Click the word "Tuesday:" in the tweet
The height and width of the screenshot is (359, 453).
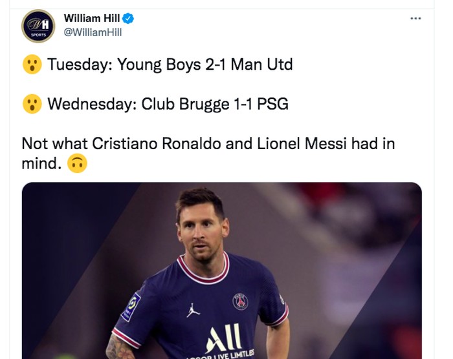pos(80,65)
